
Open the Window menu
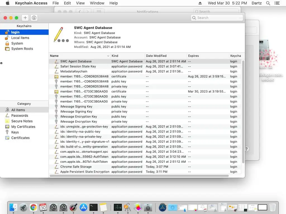click(97, 3)
